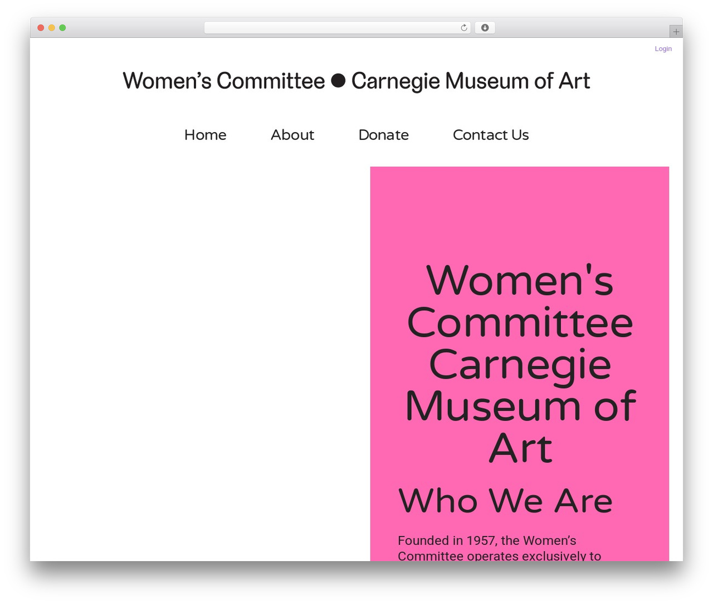The height and width of the screenshot is (604, 713).
Task: Minimize the window using yellow button
Action: (52, 28)
